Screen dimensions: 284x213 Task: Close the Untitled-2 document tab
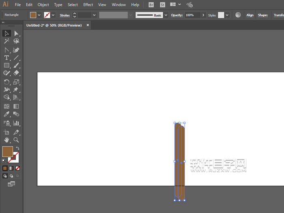88,25
